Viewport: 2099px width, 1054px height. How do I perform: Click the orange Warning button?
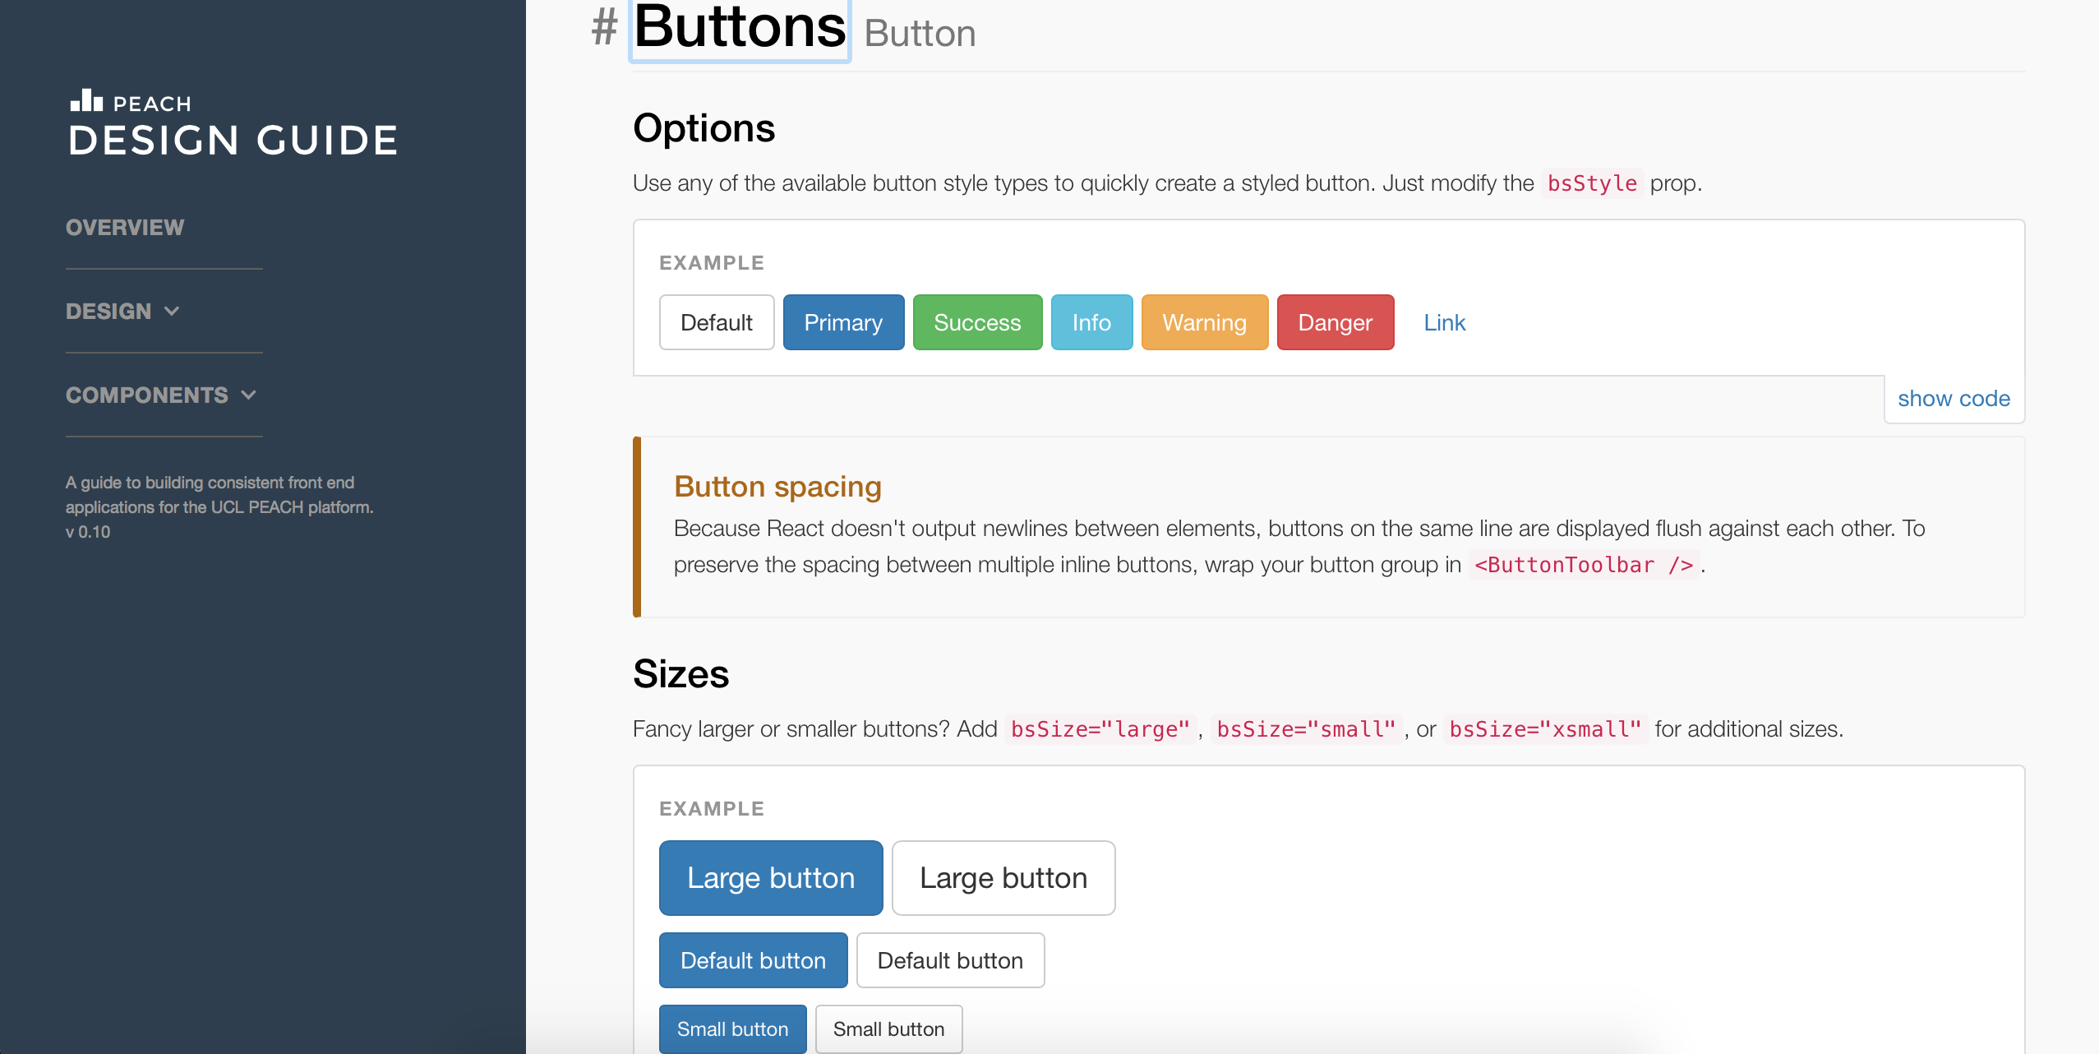click(1205, 322)
